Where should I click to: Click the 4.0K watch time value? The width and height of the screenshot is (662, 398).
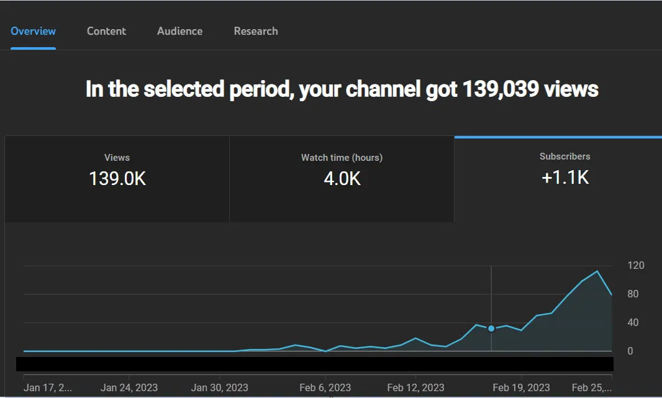[342, 179]
